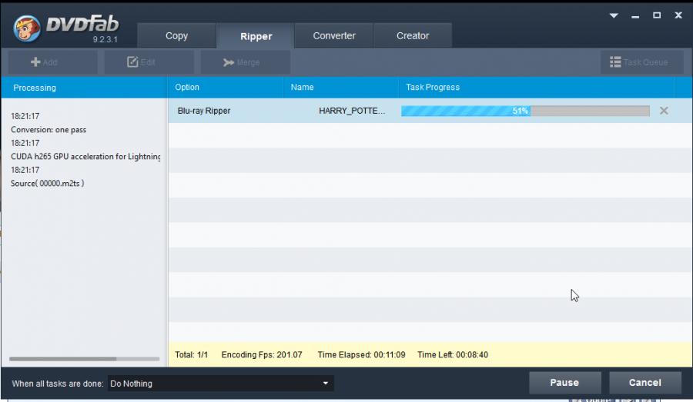693x402 pixels.
Task: Click the Add toolbar button
Action: click(x=52, y=62)
